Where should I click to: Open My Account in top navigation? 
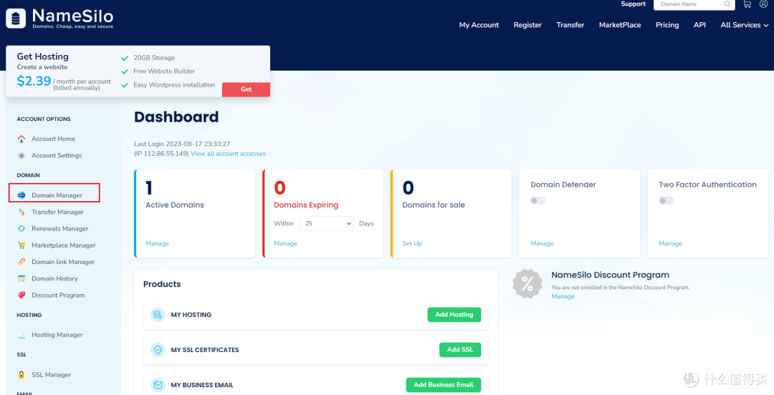479,24
